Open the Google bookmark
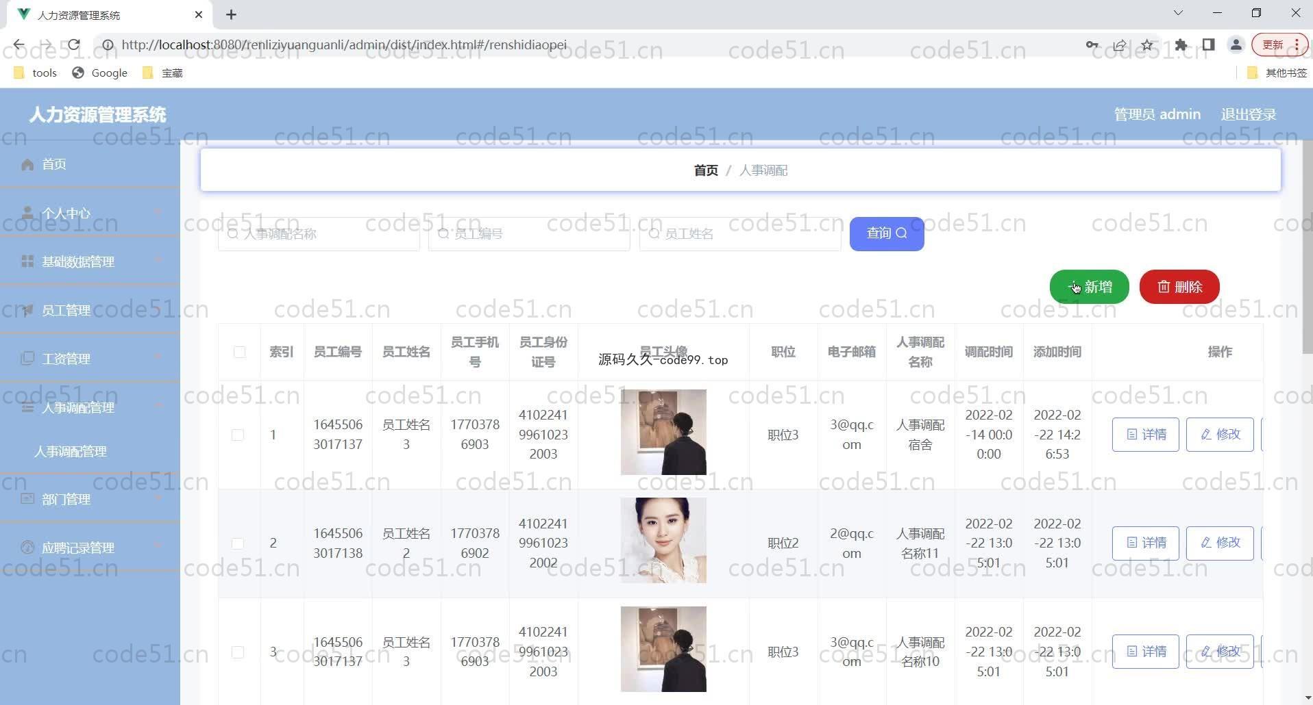This screenshot has width=1313, height=705. click(100, 73)
